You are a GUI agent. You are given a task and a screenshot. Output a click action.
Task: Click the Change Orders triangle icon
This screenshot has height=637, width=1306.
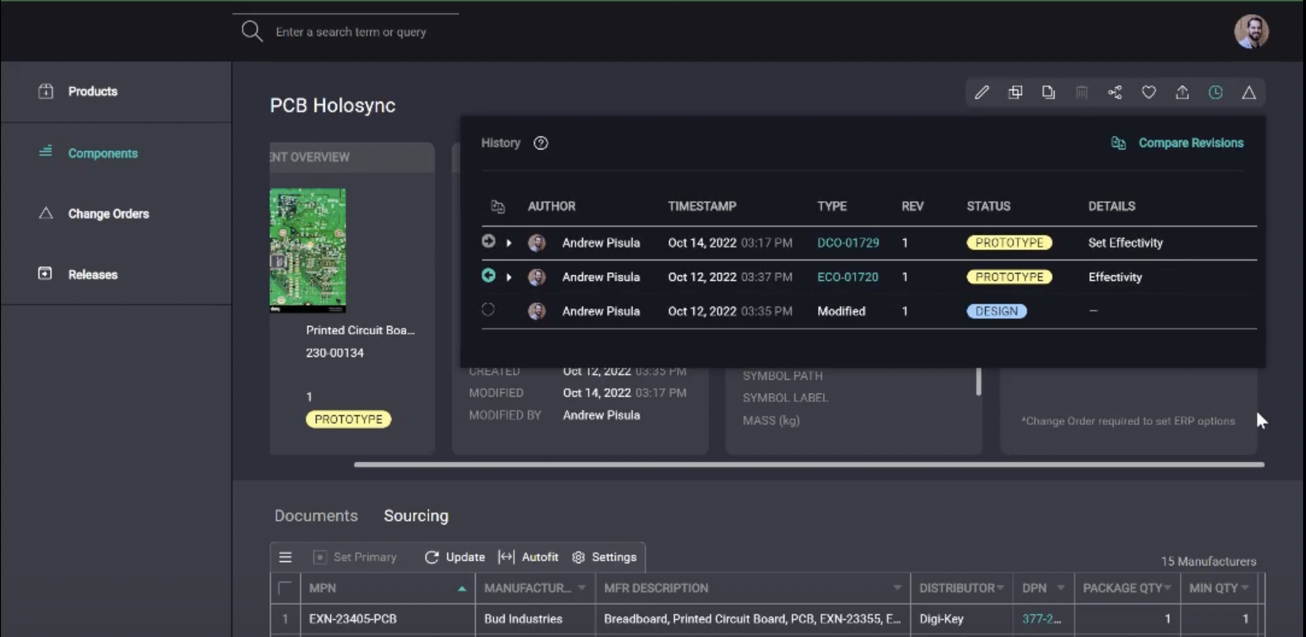coord(46,213)
